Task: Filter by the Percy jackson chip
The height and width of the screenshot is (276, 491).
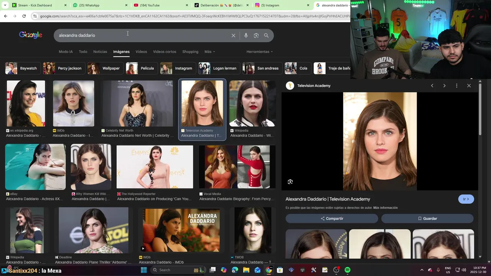Action: tap(64, 68)
